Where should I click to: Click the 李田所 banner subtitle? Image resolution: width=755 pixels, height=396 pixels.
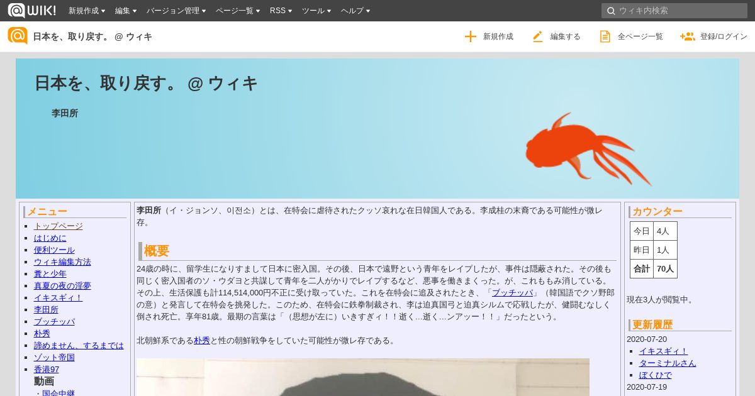click(65, 113)
